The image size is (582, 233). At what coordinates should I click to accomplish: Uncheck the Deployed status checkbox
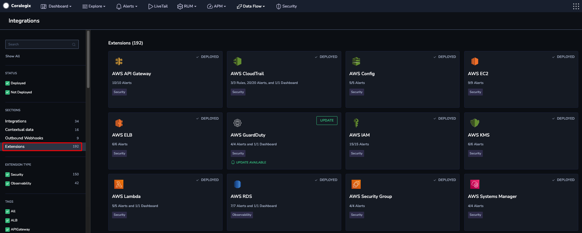click(x=8, y=83)
